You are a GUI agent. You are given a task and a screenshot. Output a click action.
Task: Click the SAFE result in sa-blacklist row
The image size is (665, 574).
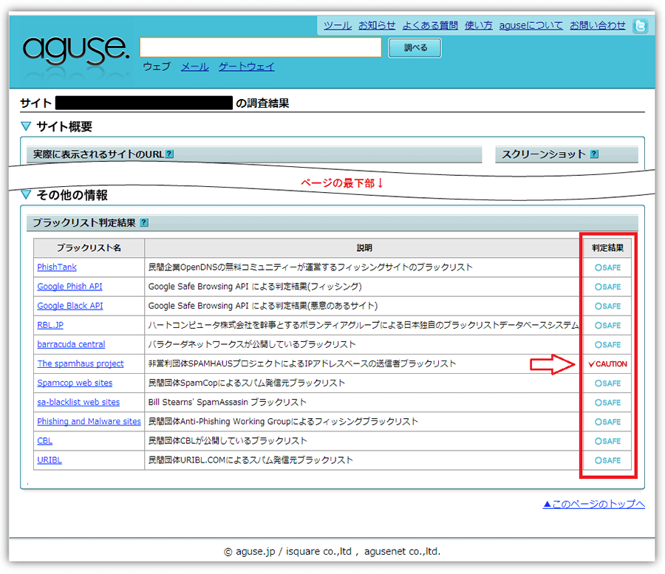[608, 403]
